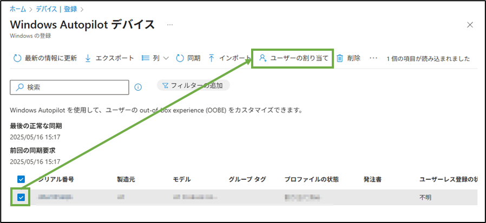Close the Windows Autopilot デバイス blade
Screen dimensions: 486x223
[470, 25]
